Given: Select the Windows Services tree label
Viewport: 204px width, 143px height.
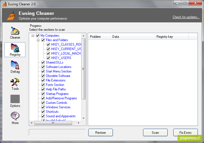Looking at the screenshot, I should 58,107.
